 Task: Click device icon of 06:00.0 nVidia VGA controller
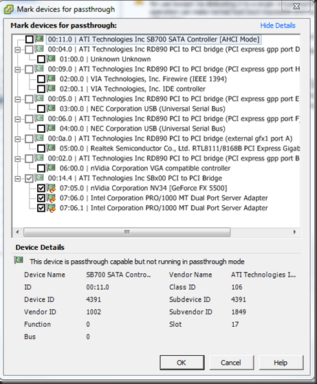pos(51,167)
